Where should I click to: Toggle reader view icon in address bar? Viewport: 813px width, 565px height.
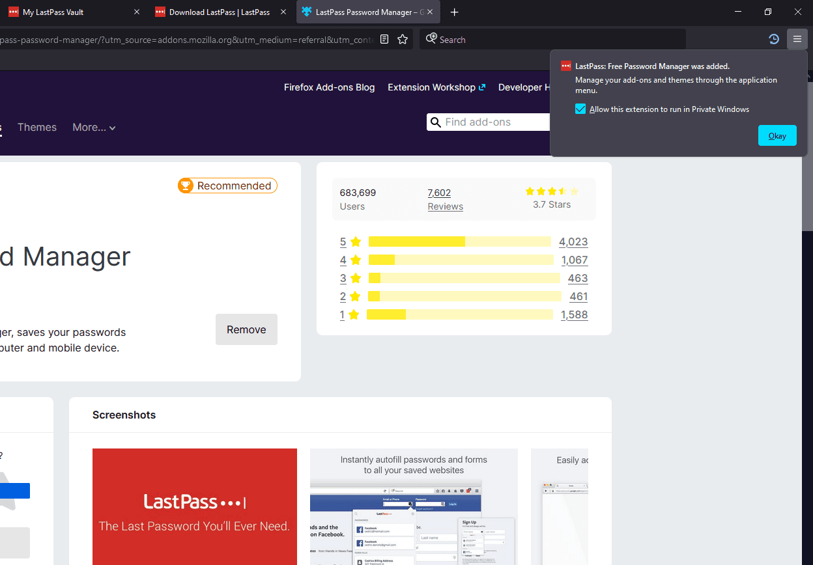(x=384, y=39)
